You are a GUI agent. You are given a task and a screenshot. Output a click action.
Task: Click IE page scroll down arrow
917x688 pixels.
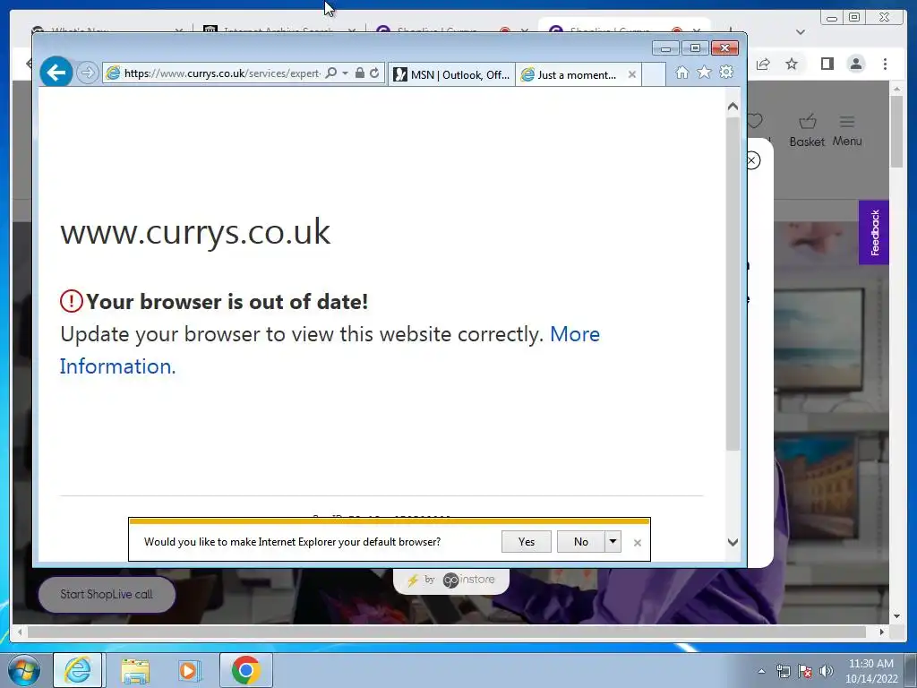(733, 542)
